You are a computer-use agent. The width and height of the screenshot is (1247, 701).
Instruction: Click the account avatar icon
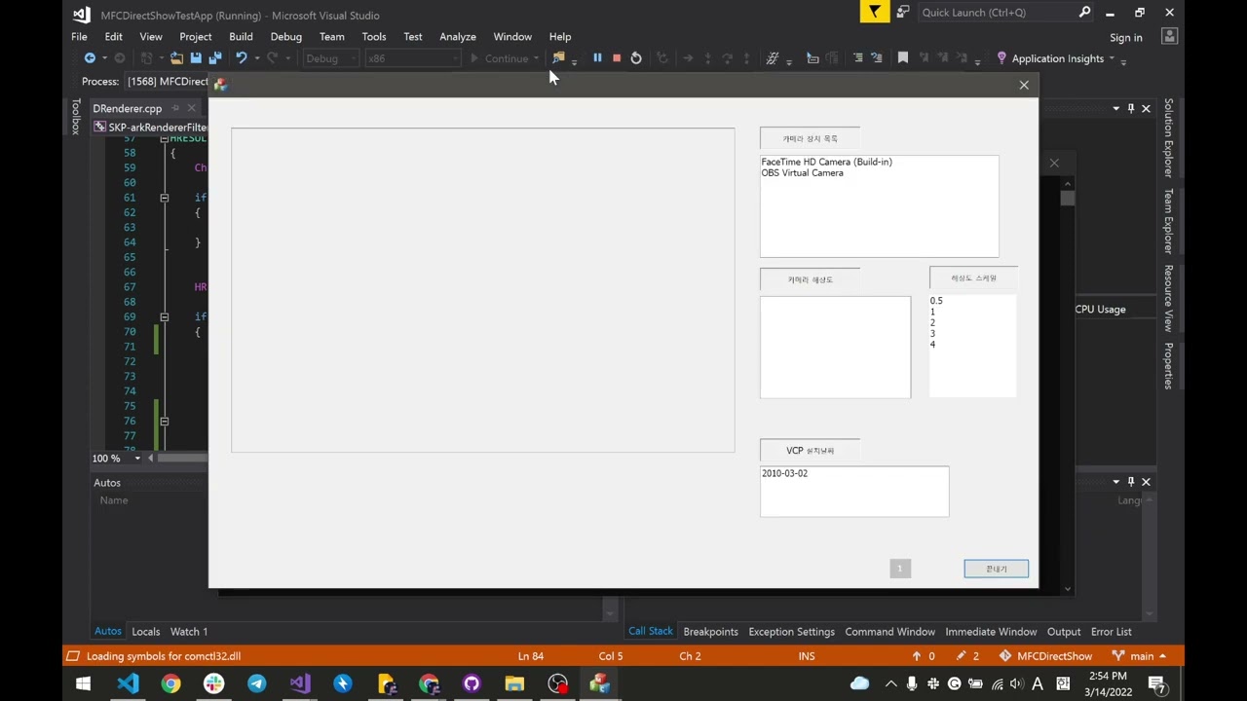(1170, 37)
